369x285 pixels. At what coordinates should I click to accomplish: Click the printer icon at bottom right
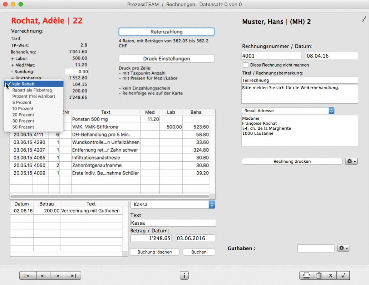point(306,275)
